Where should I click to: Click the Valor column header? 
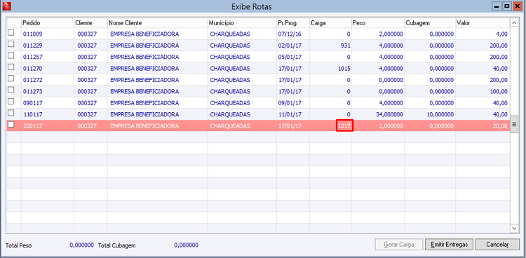pos(483,23)
